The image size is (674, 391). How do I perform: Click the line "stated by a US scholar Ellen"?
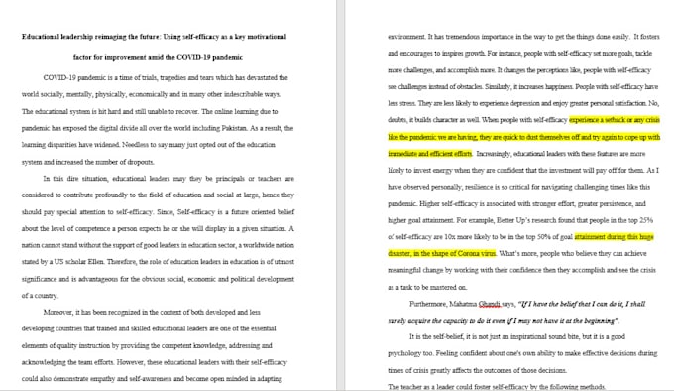(x=158, y=262)
